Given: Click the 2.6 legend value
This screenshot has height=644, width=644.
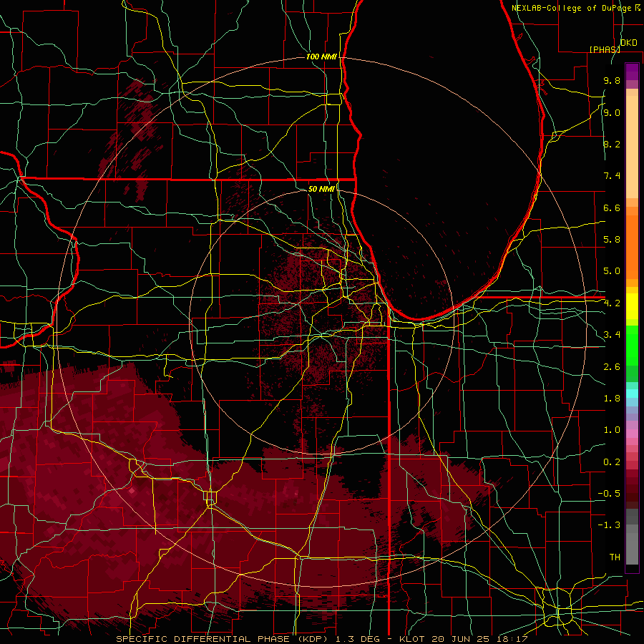Looking at the screenshot, I should click(612, 367).
